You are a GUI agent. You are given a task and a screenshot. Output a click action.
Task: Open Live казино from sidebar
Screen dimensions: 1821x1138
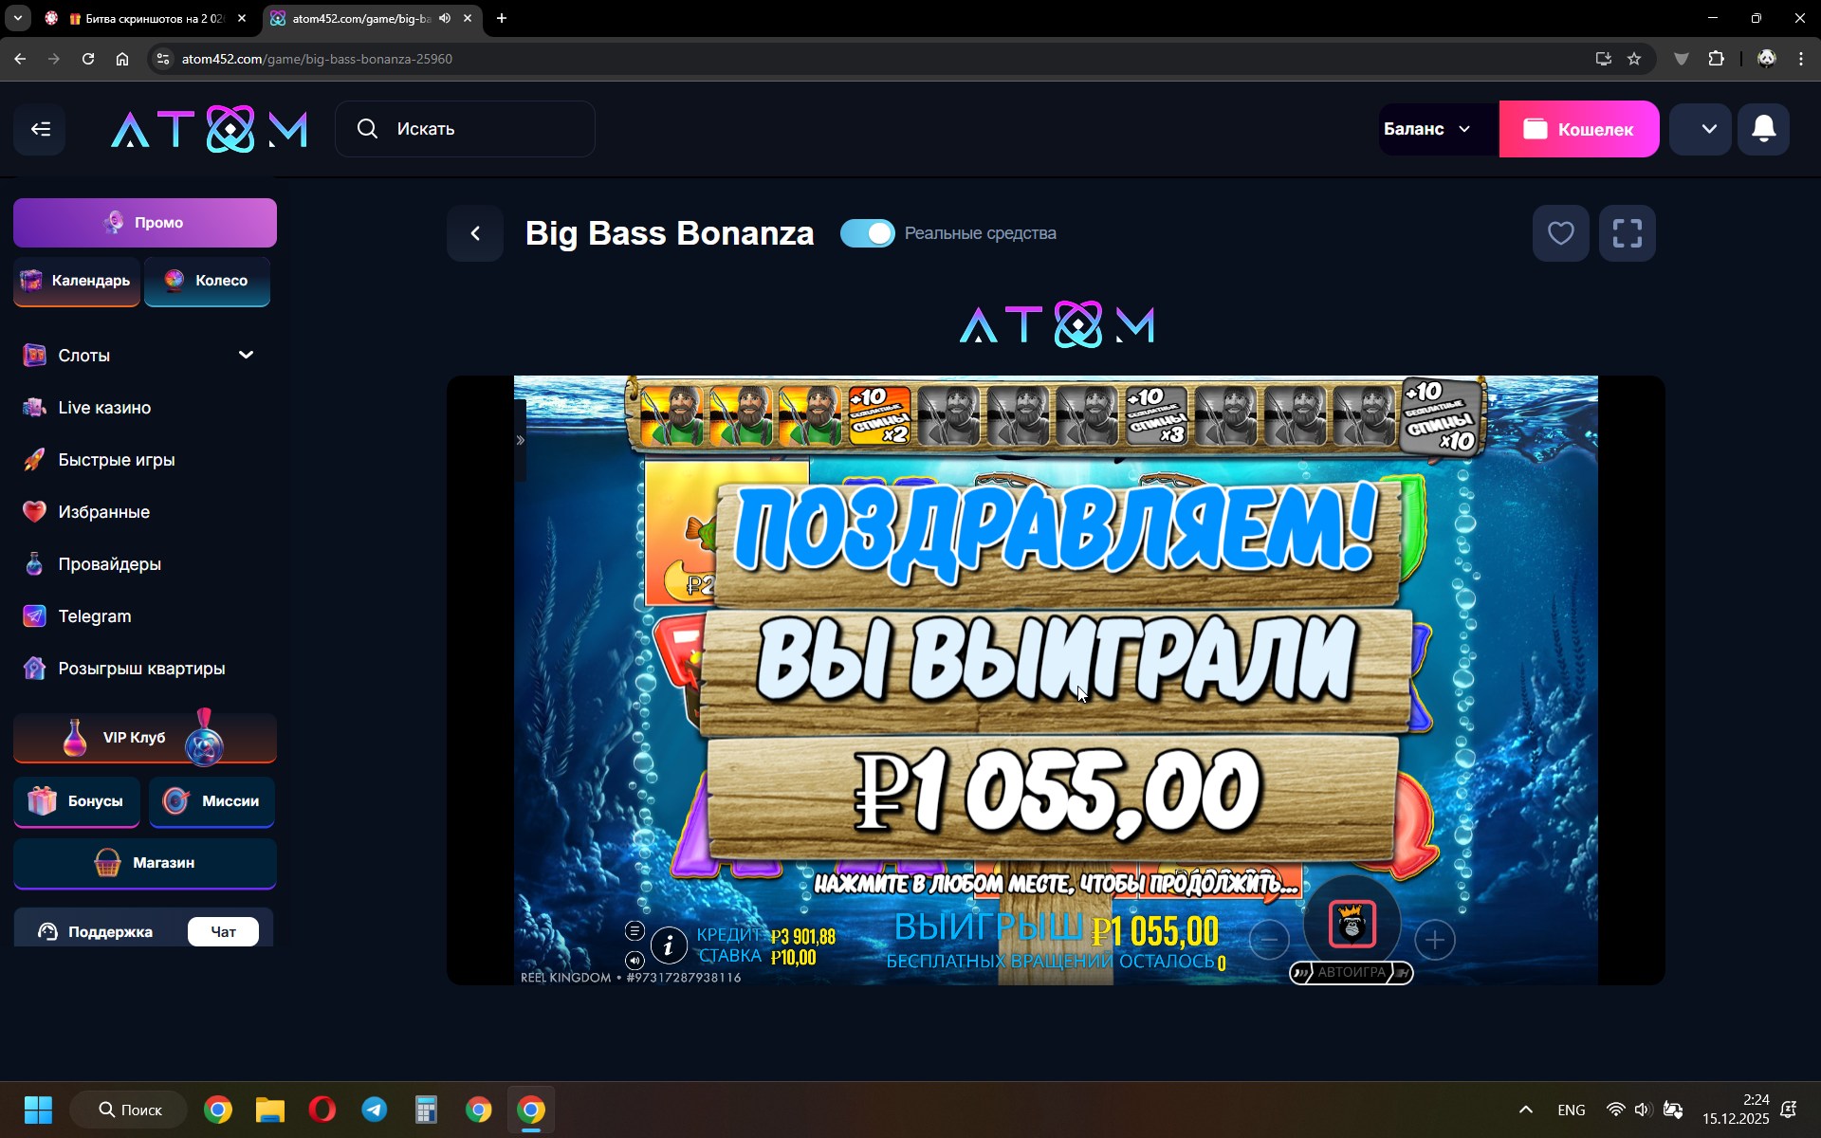coord(104,408)
